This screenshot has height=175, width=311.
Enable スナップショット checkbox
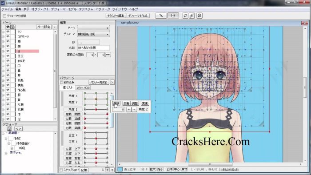coord(61,170)
